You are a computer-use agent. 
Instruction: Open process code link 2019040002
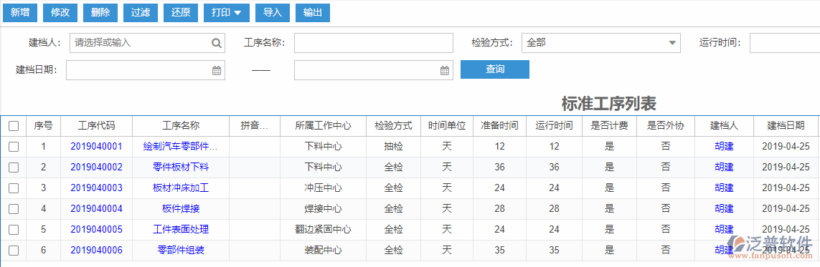click(x=96, y=168)
